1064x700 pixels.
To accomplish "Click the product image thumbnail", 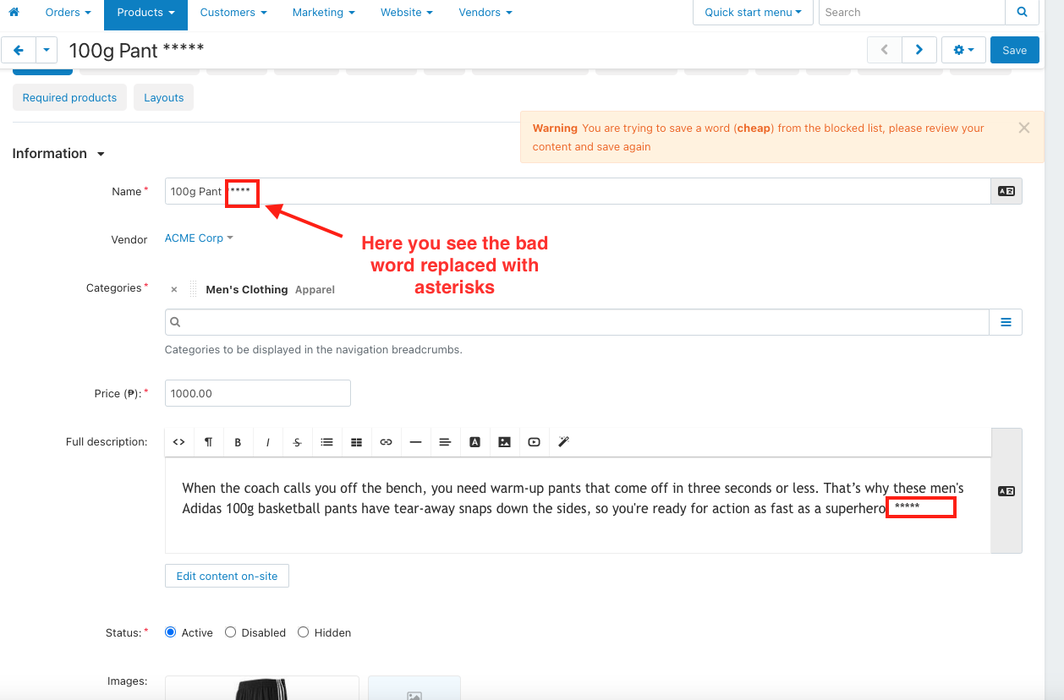I will (x=261, y=687).
